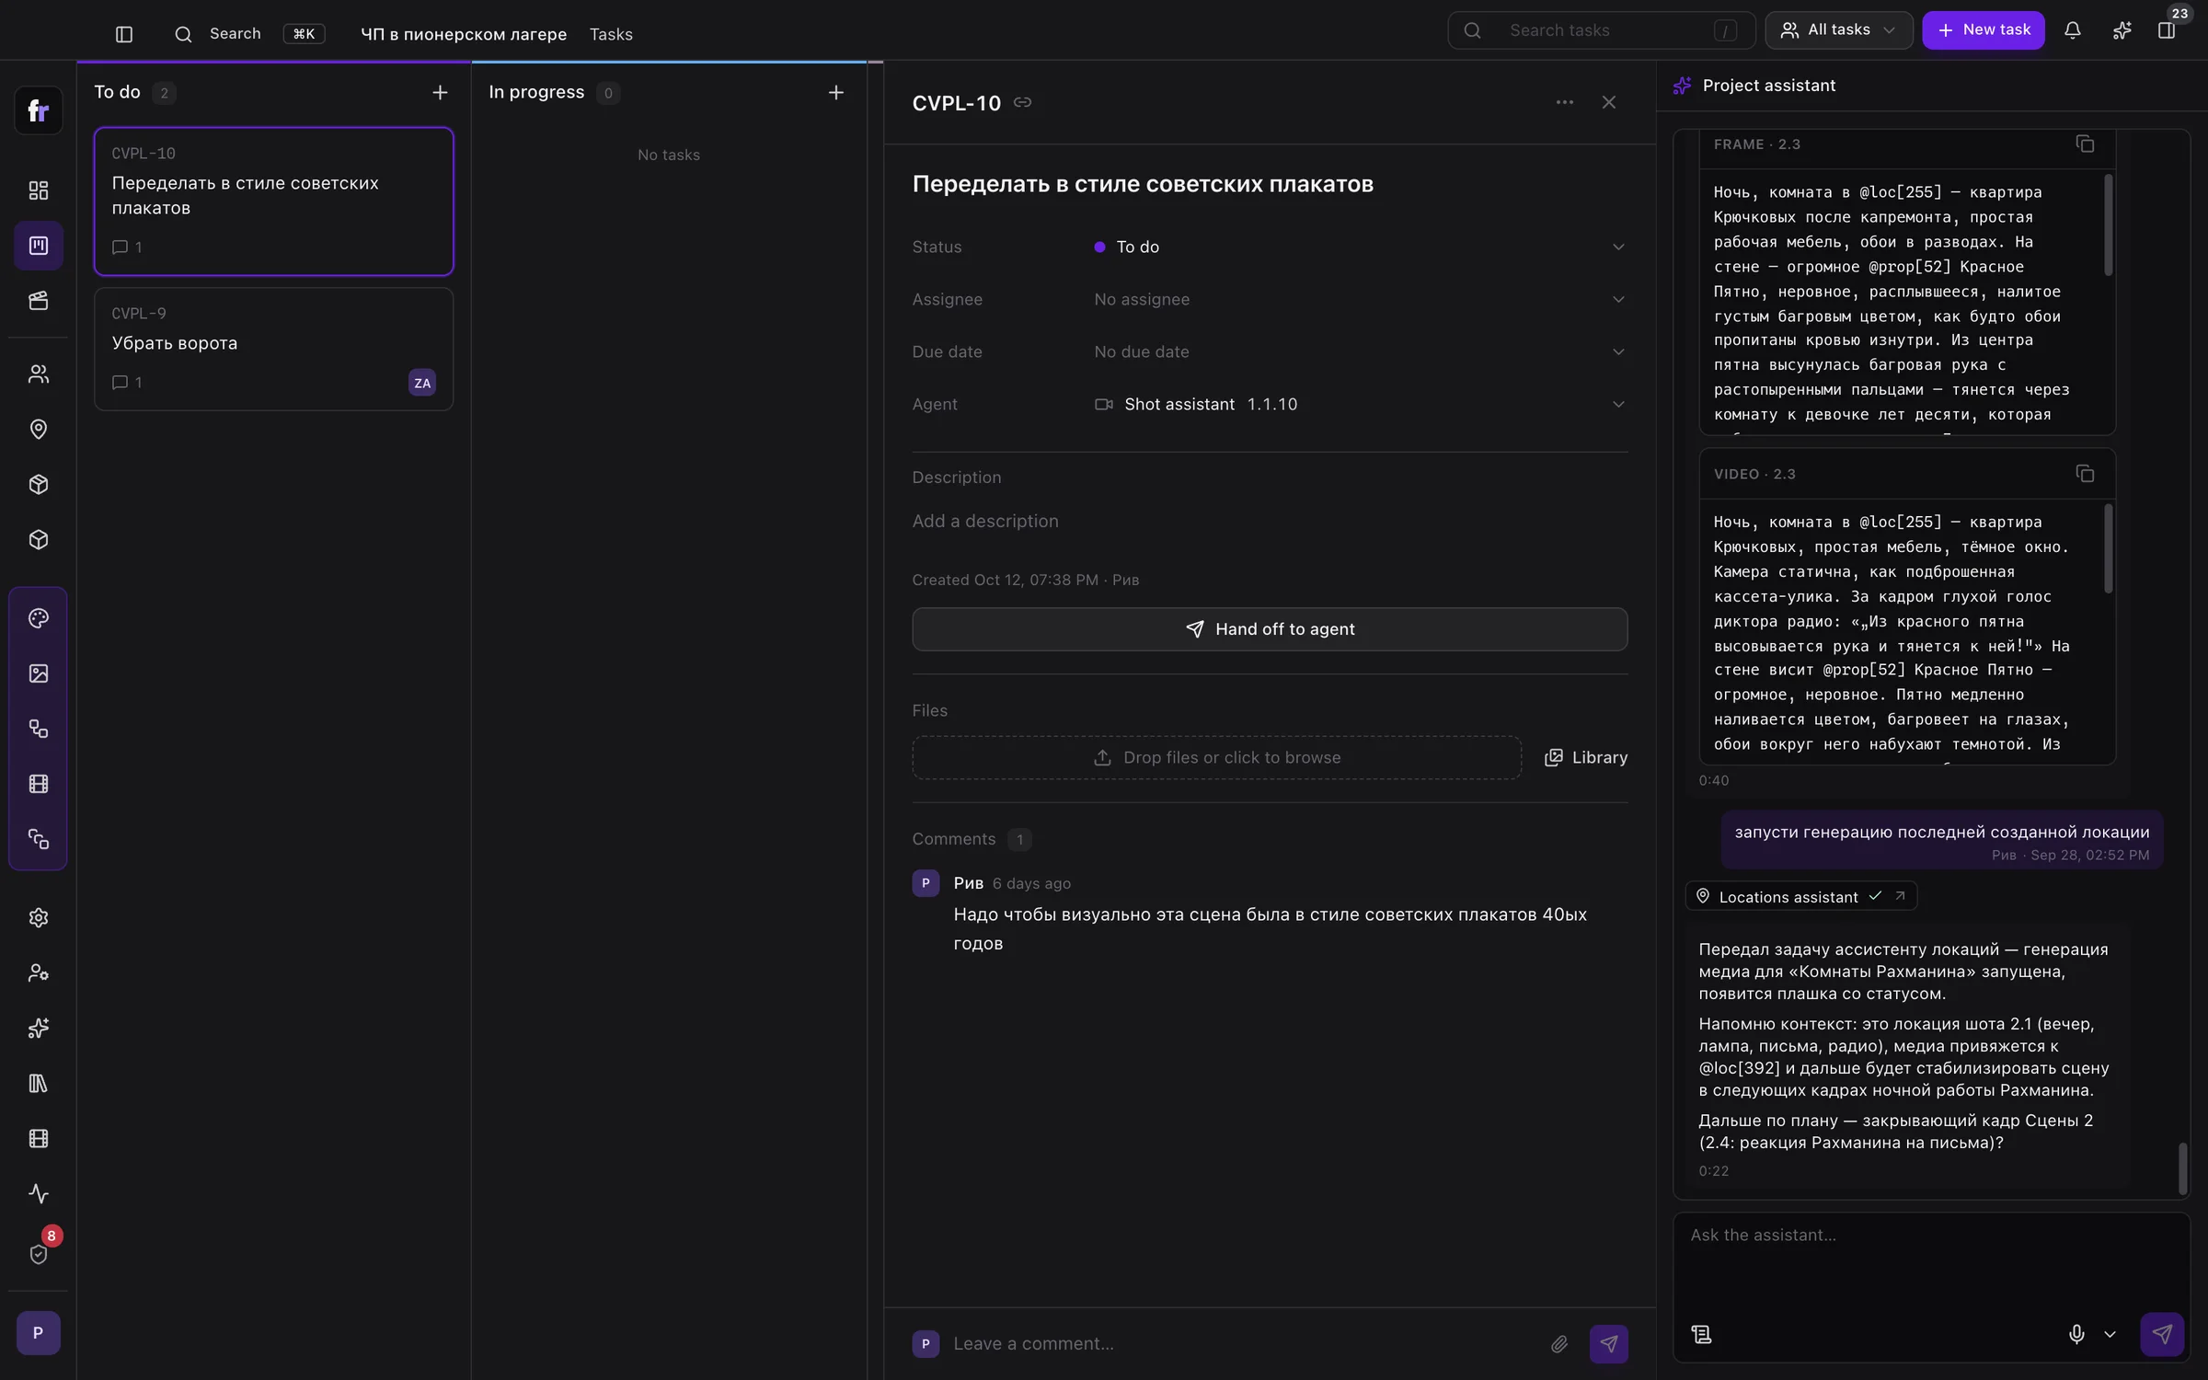The height and width of the screenshot is (1380, 2208).
Task: Click the microphone in assistant input
Action: point(2076,1334)
